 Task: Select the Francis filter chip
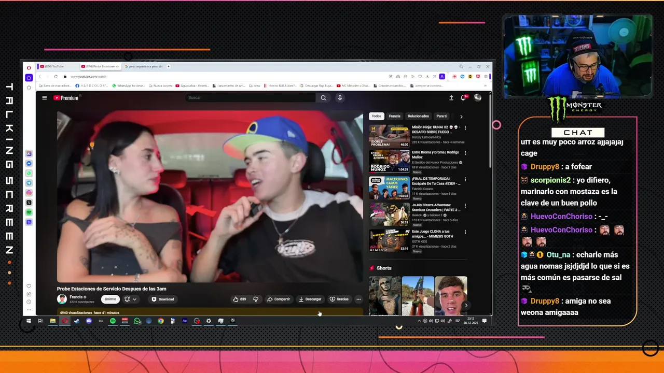(x=395, y=116)
